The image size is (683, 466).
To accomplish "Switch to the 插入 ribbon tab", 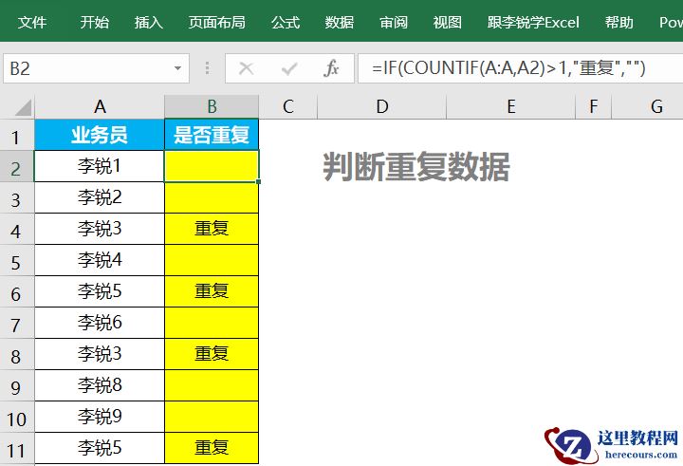I will click(x=149, y=22).
